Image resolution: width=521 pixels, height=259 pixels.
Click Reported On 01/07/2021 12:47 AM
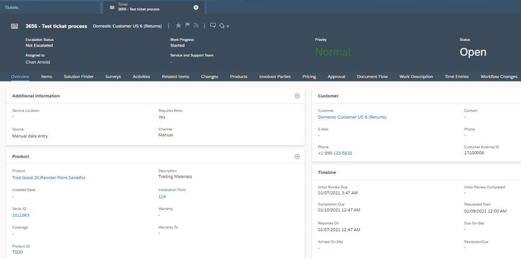[339, 230]
